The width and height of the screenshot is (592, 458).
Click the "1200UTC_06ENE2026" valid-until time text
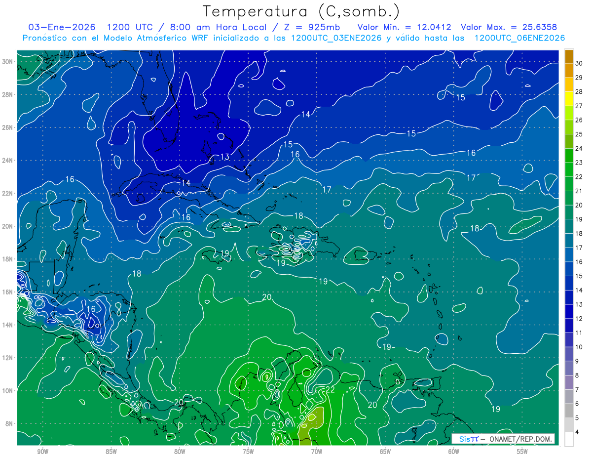point(519,38)
